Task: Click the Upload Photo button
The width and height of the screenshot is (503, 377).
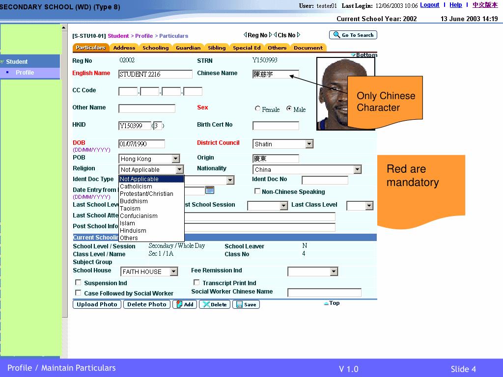Action: [97, 304]
